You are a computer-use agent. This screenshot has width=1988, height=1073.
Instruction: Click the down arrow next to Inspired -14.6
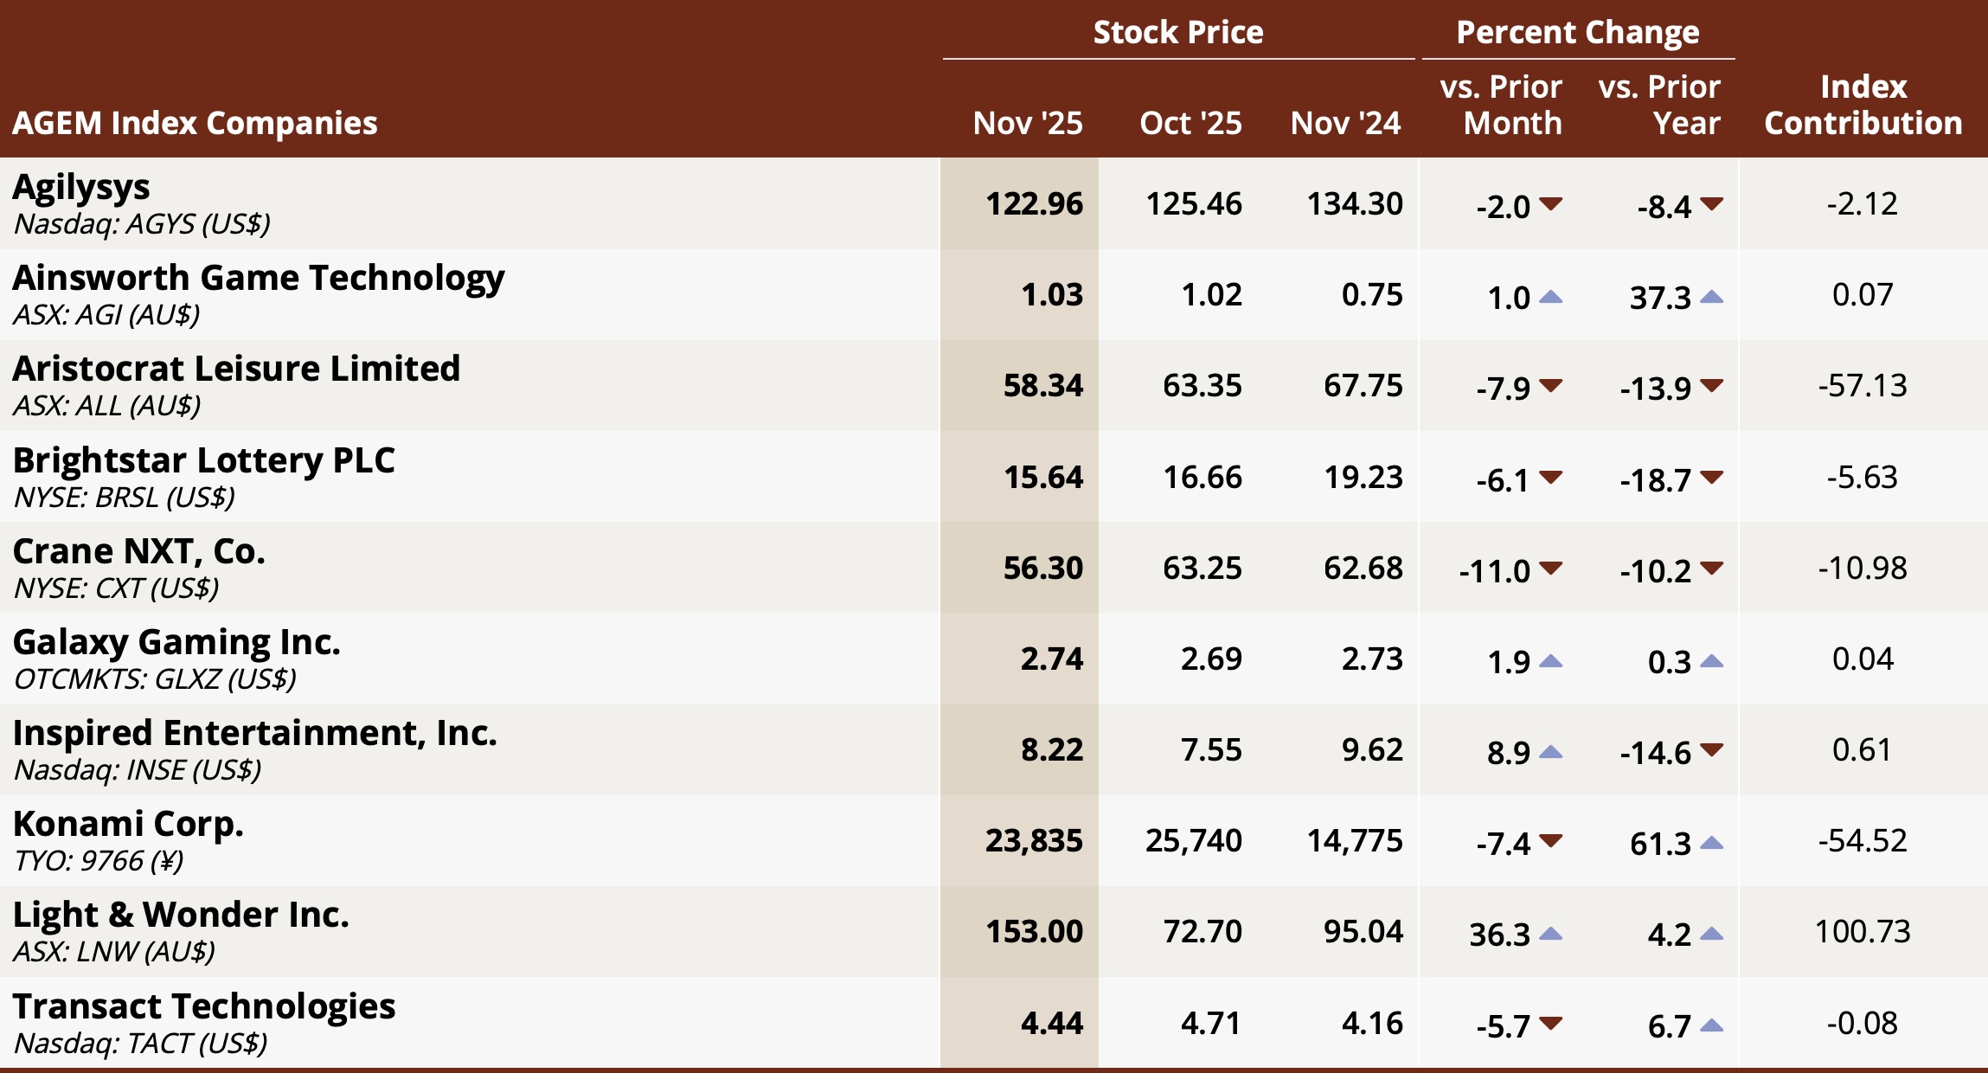(x=1711, y=749)
